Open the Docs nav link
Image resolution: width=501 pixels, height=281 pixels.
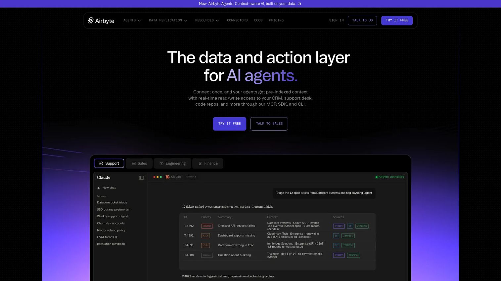coord(258,20)
